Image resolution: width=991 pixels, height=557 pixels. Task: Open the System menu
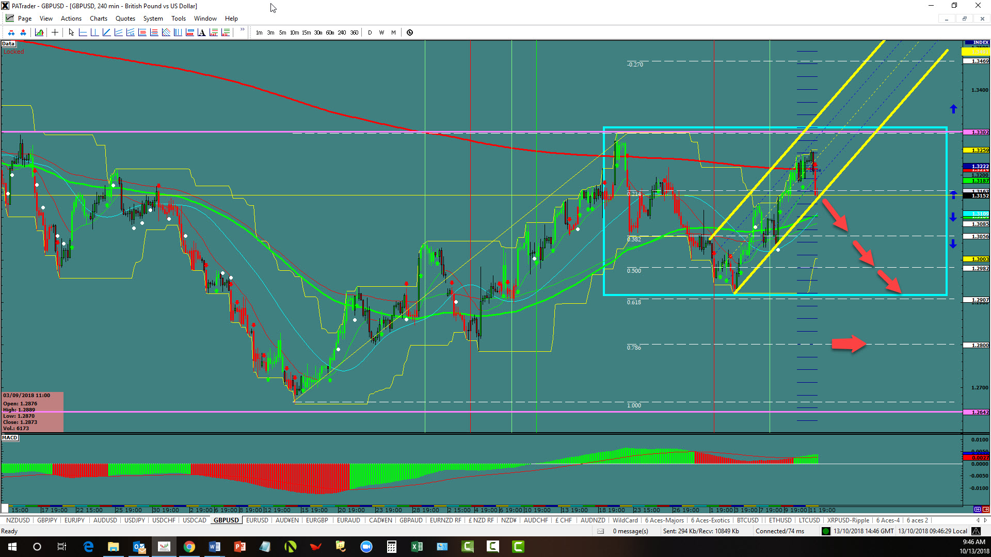coord(153,19)
